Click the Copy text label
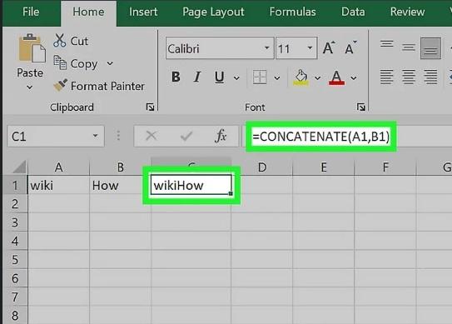Image resolution: width=452 pixels, height=324 pixels. point(84,64)
